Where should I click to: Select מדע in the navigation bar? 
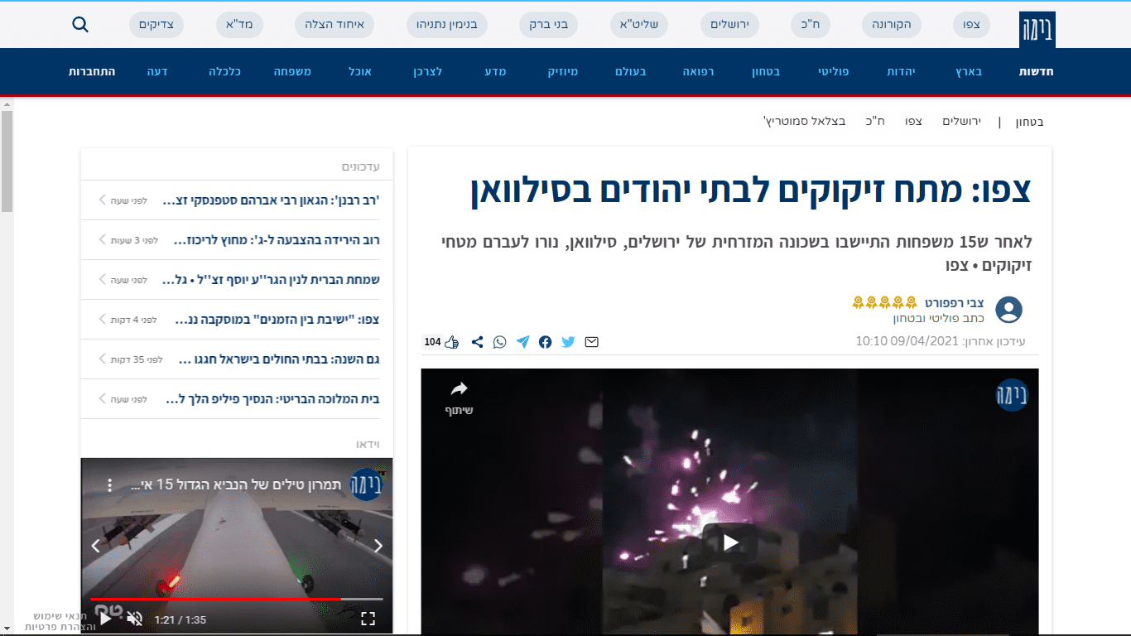496,72
